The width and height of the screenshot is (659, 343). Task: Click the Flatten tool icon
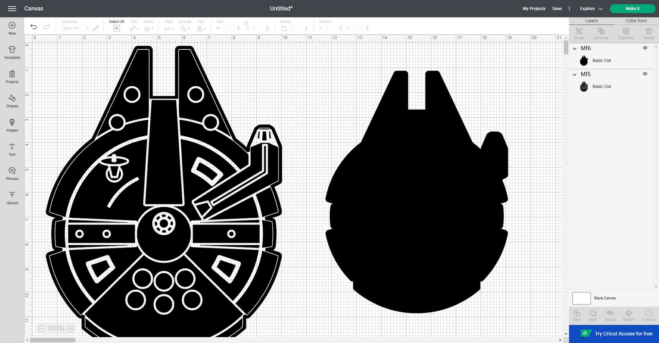point(629,313)
